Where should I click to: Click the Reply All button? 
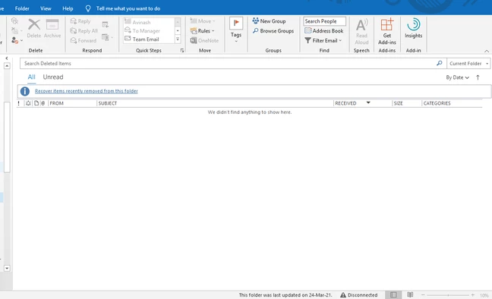point(84,31)
